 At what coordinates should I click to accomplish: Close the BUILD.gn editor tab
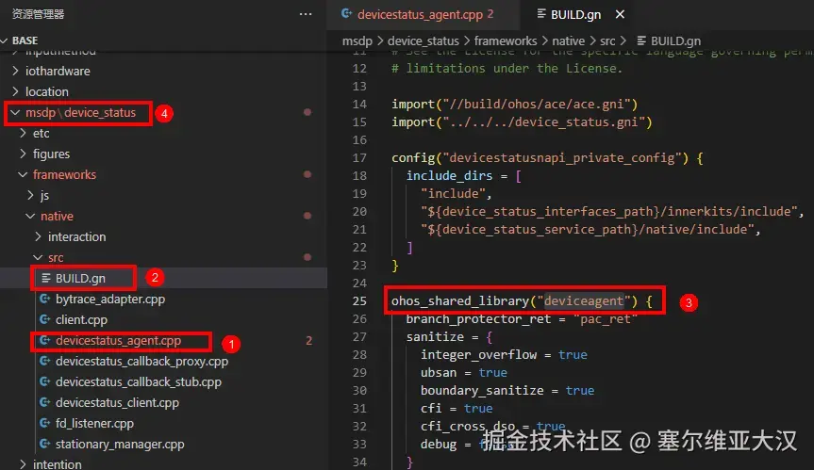coord(620,14)
